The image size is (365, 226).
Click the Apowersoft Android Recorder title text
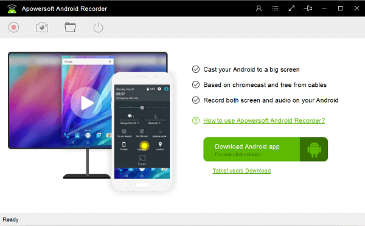pos(64,9)
